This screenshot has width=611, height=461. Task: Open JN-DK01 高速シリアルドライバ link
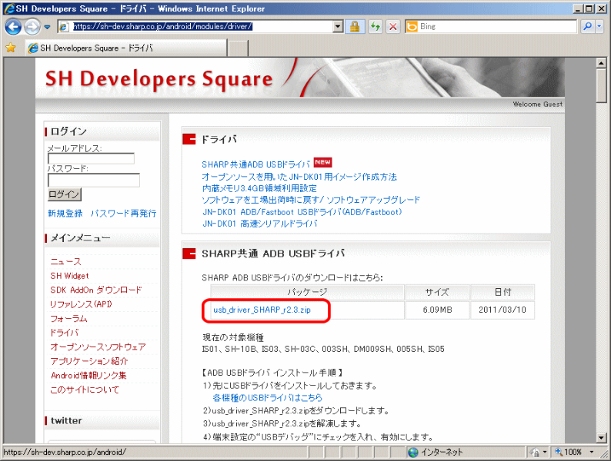[260, 224]
